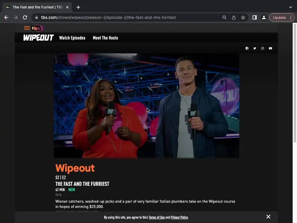
Task: Click the TBS logo
Action: coord(37,28)
